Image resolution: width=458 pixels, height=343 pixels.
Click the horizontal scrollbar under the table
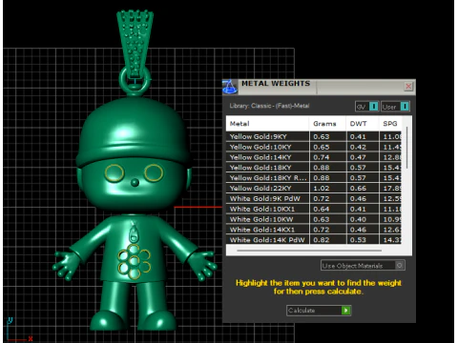(309, 251)
